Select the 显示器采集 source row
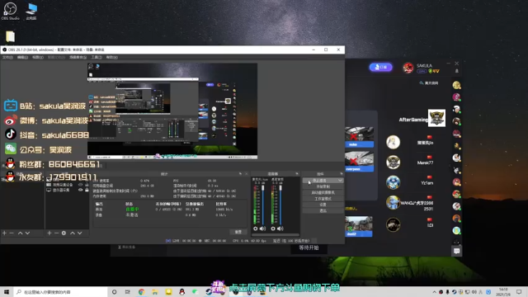Image resolution: width=528 pixels, height=297 pixels. coord(67,190)
